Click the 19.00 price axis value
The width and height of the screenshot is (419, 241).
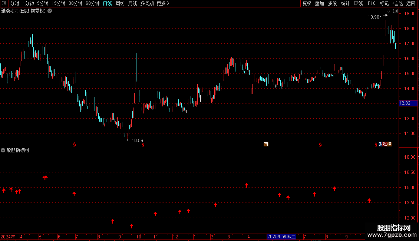(410, 14)
